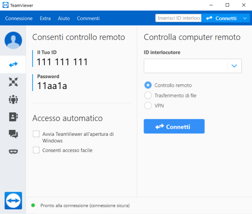This screenshot has height=214, width=252.
Task: Open the user profile avatar icon
Action: click(13, 40)
